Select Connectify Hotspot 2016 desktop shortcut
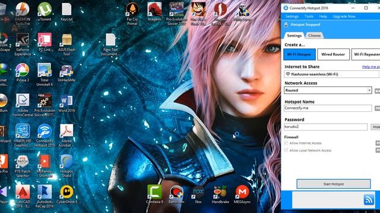 click(x=45, y=135)
